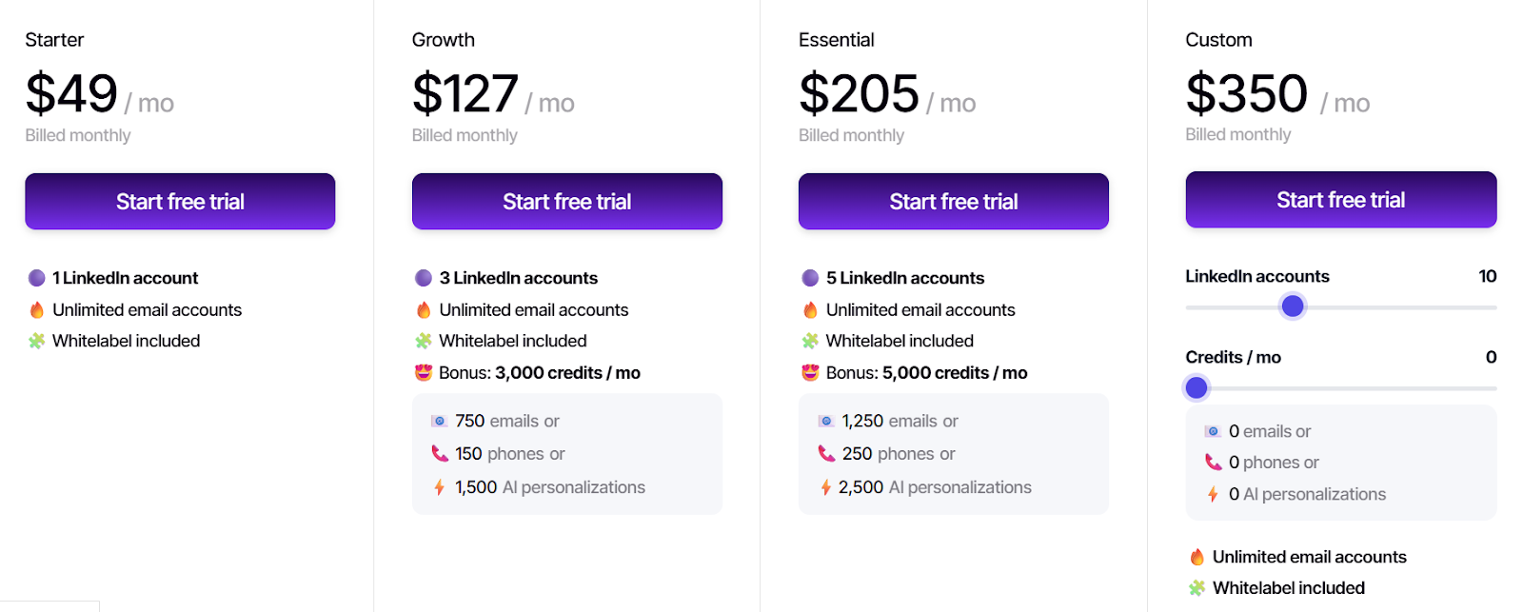Click heart-eyes emoji next to 3,000 credits bonus
This screenshot has height=612, width=1523.
424,372
